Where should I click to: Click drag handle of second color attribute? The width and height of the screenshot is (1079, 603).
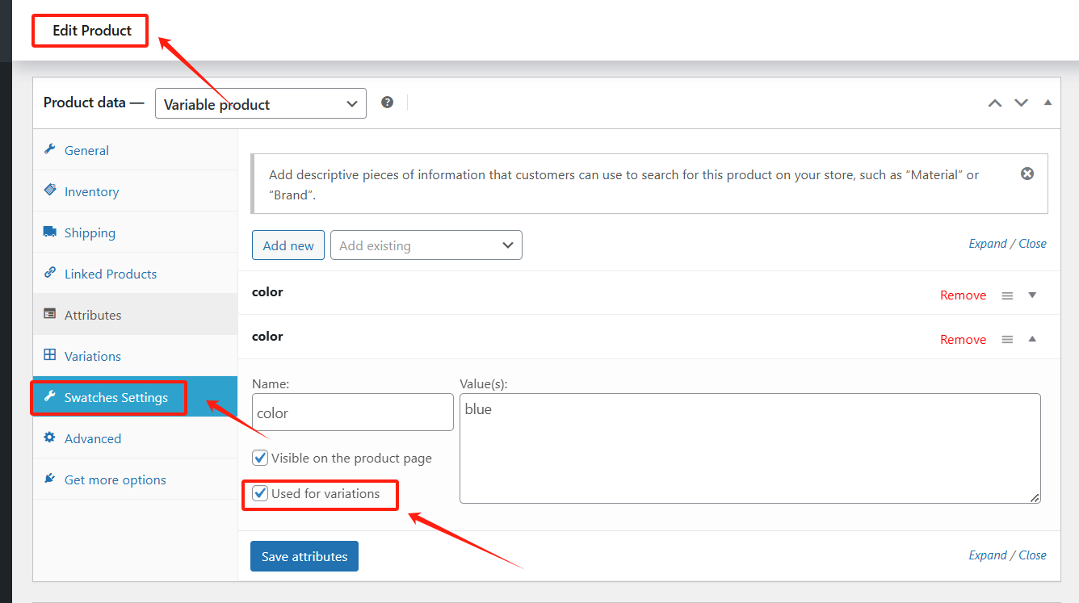[x=1007, y=340]
